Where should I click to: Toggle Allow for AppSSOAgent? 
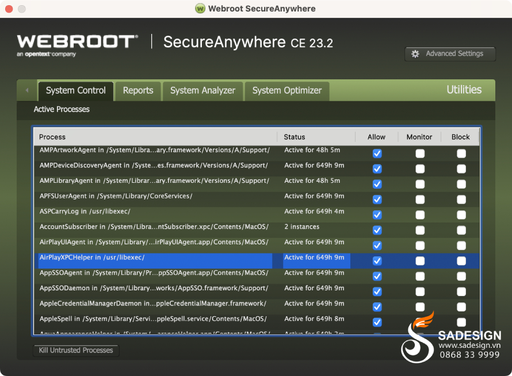tap(377, 276)
